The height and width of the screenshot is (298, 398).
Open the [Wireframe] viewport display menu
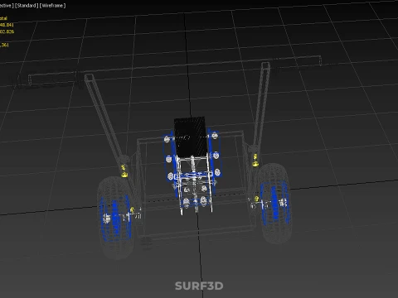(53, 6)
